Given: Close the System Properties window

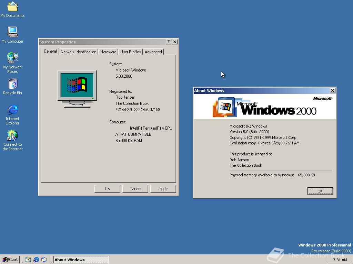Looking at the screenshot, I should point(175,42).
